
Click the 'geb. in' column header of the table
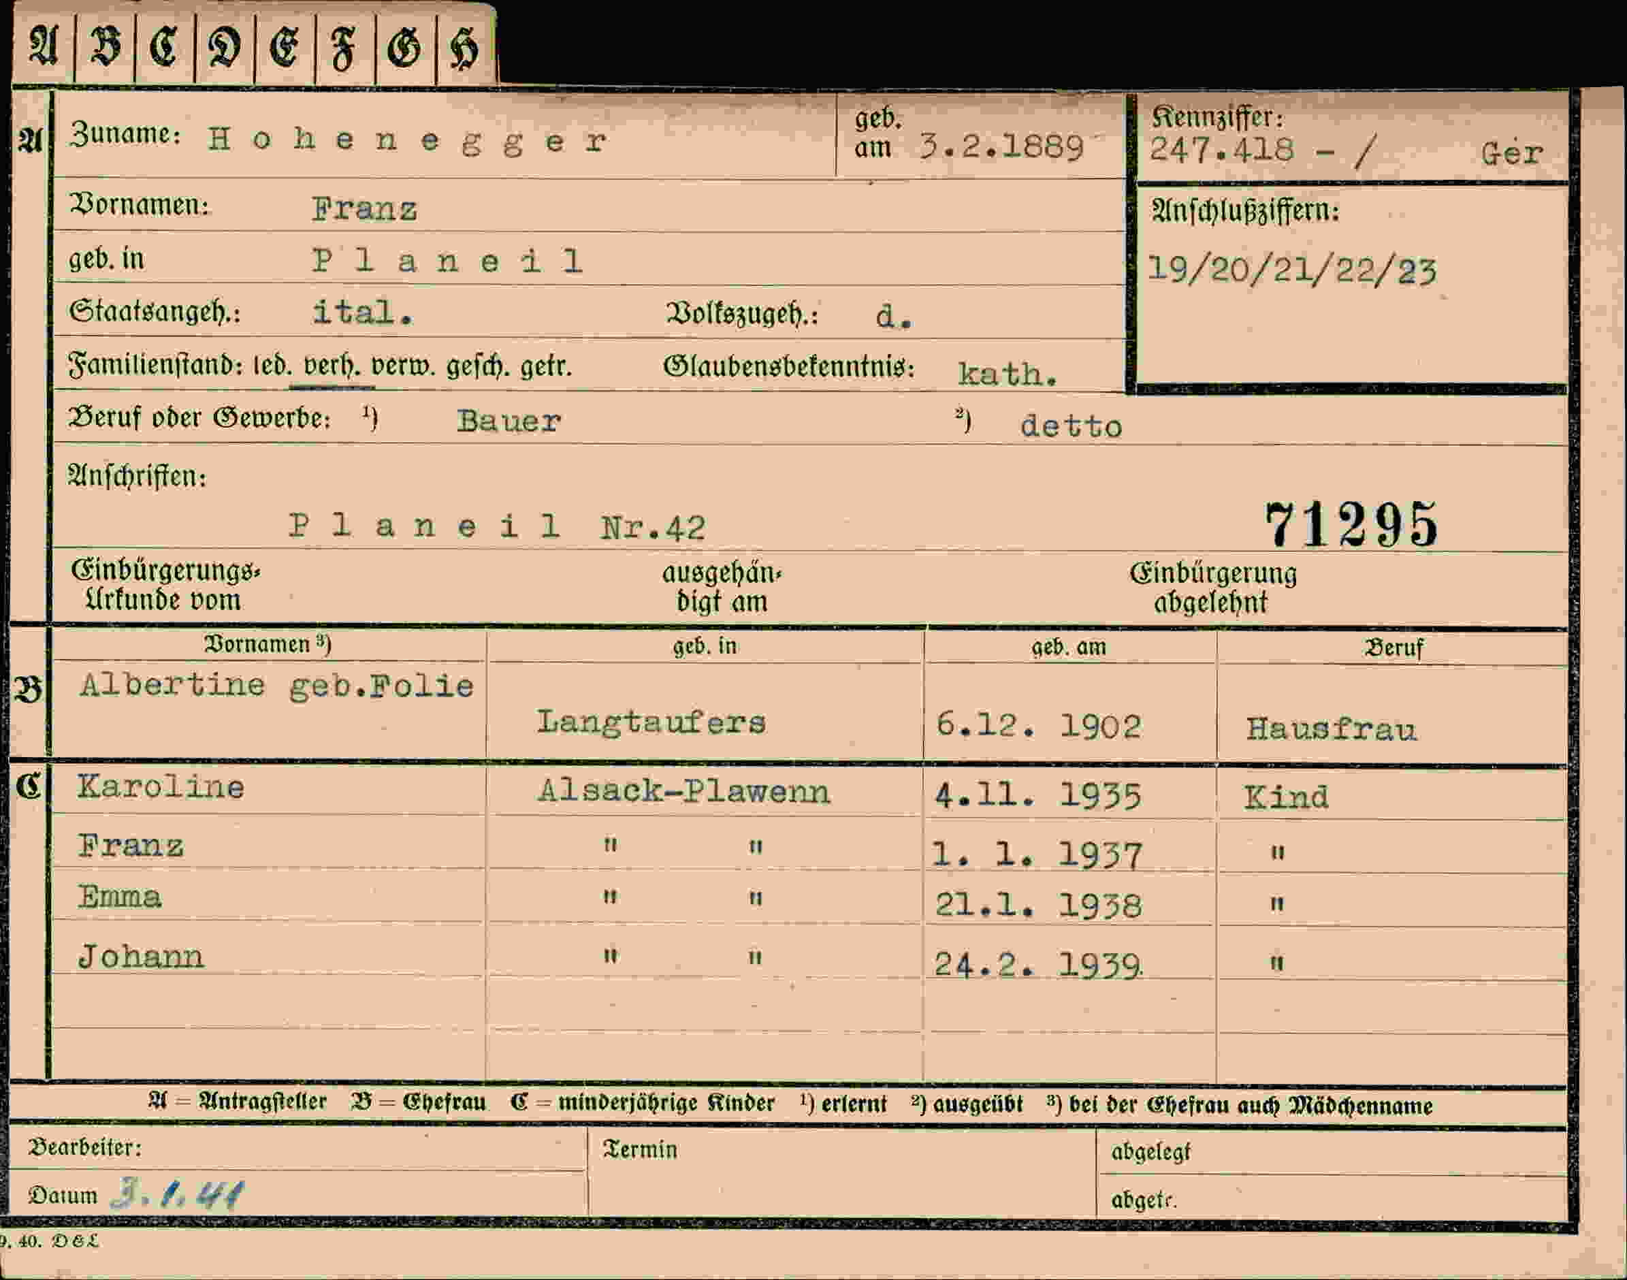705,646
